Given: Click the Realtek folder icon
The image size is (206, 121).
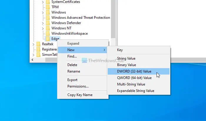Looking at the screenshot, I should pyautogui.click(x=38, y=44).
